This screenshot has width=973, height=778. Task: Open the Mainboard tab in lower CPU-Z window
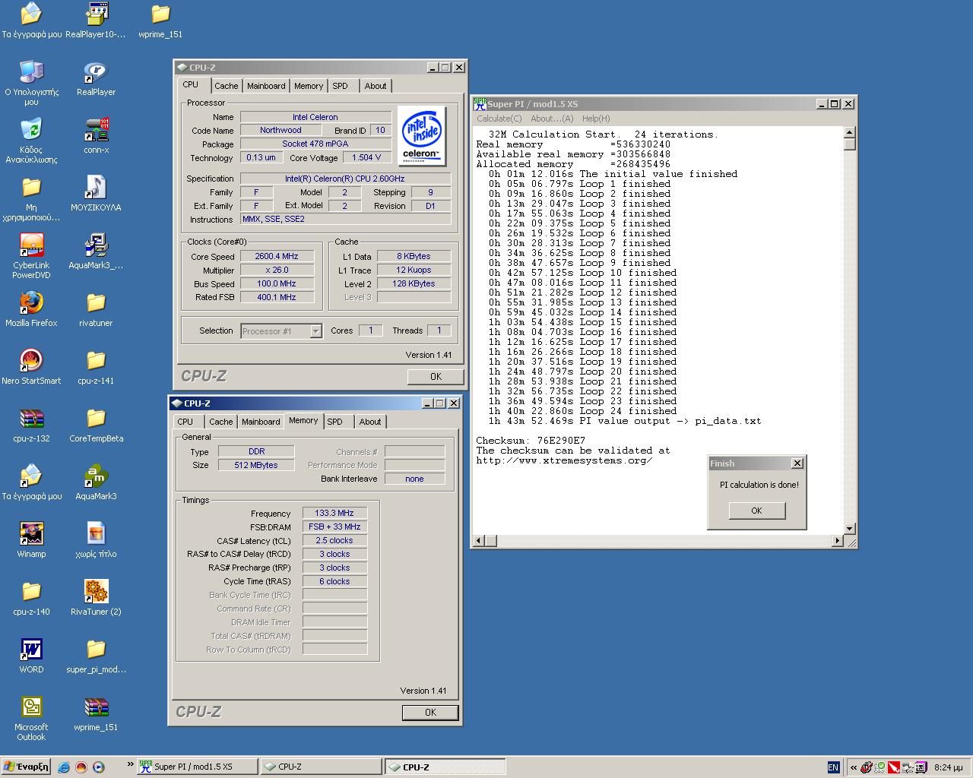[261, 422]
